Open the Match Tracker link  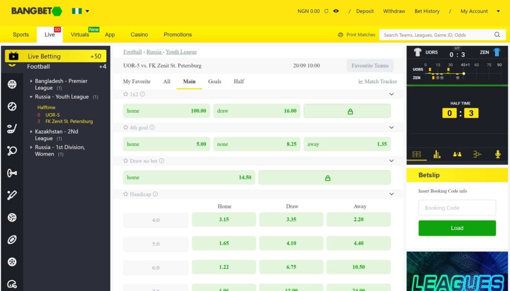[x=378, y=81]
